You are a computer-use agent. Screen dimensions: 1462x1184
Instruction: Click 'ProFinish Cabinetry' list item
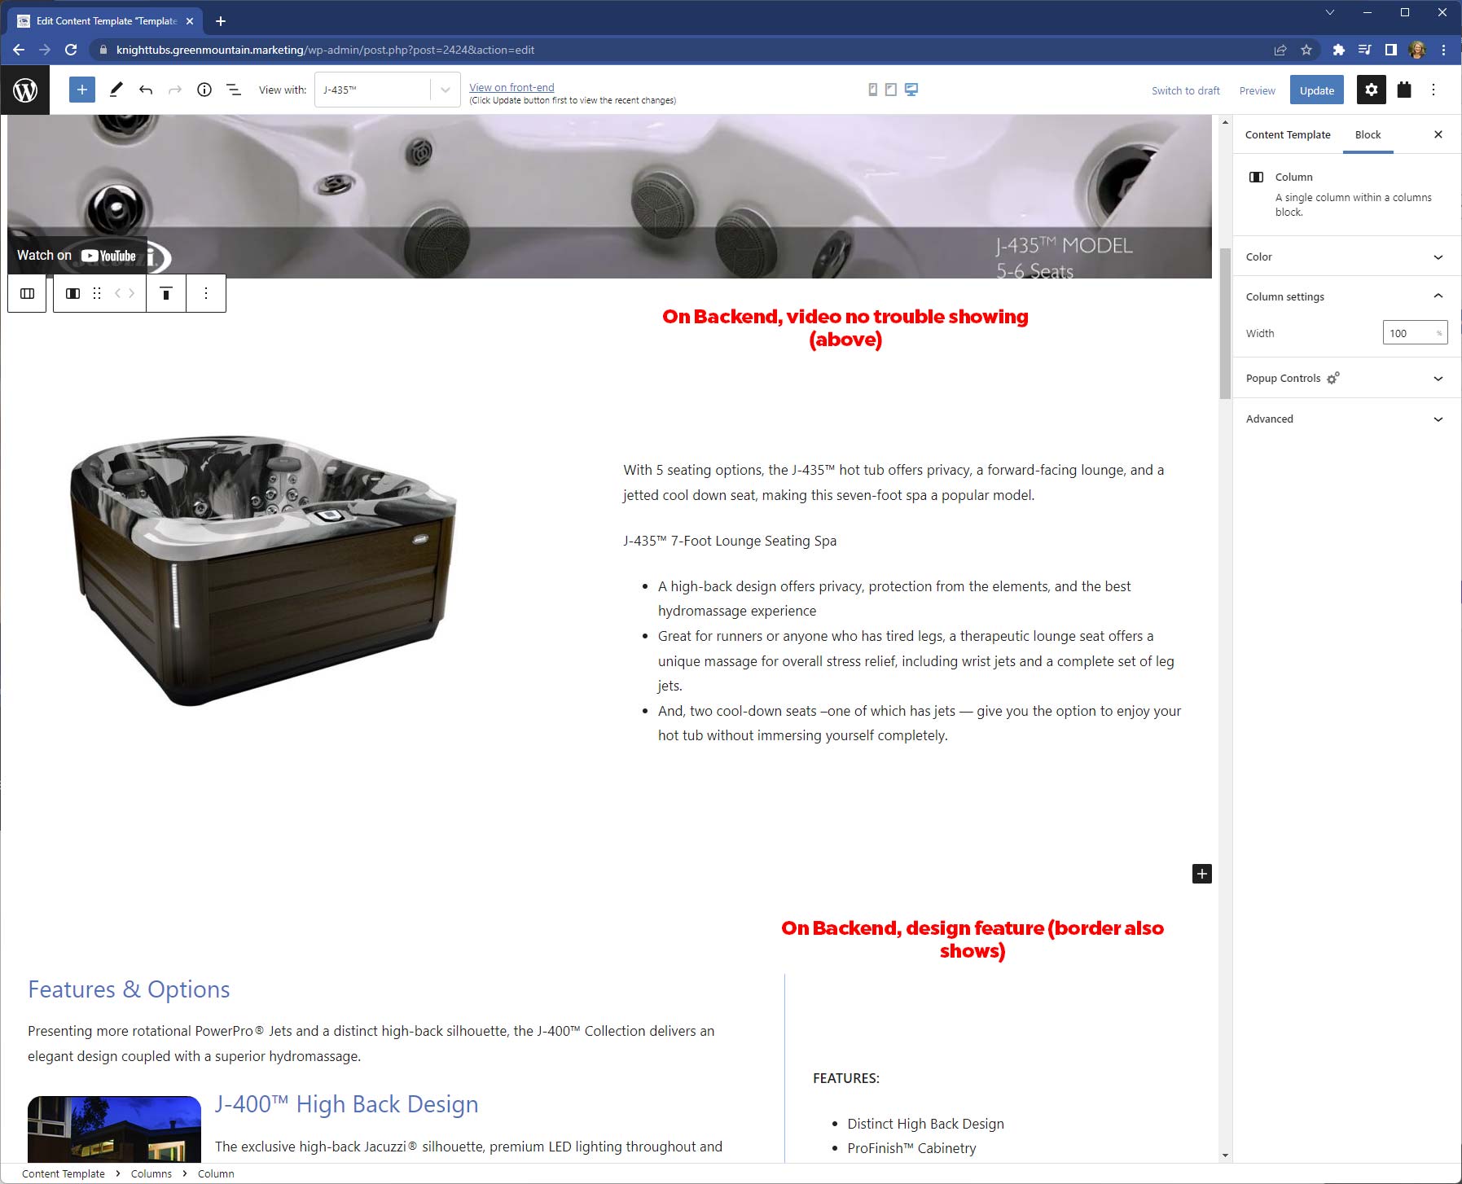911,1148
